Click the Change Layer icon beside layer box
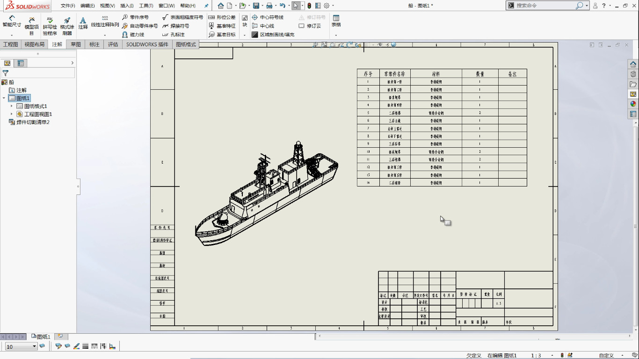639x359 pixels. click(x=42, y=346)
